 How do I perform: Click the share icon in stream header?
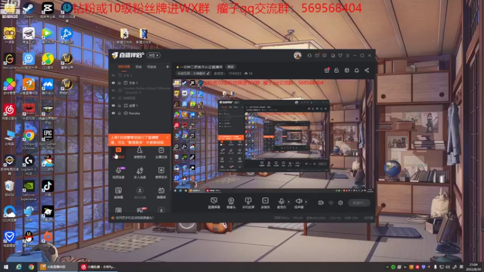coord(367,70)
